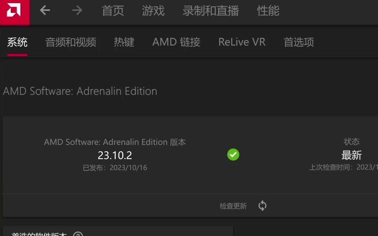Screen dimensions: 378x236
Task: Open the 首页 home menu
Action: tap(113, 11)
